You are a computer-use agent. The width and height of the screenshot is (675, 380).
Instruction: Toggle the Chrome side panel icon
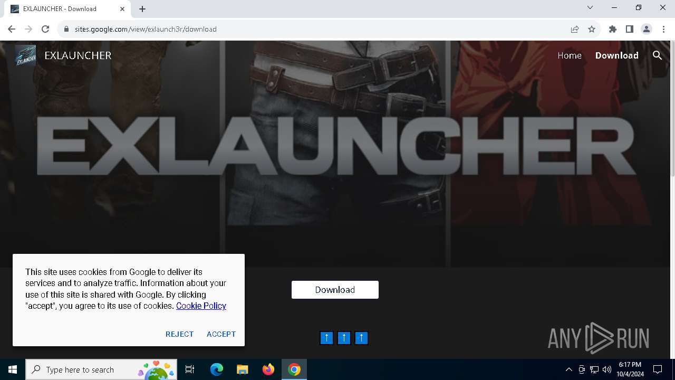pyautogui.click(x=630, y=29)
